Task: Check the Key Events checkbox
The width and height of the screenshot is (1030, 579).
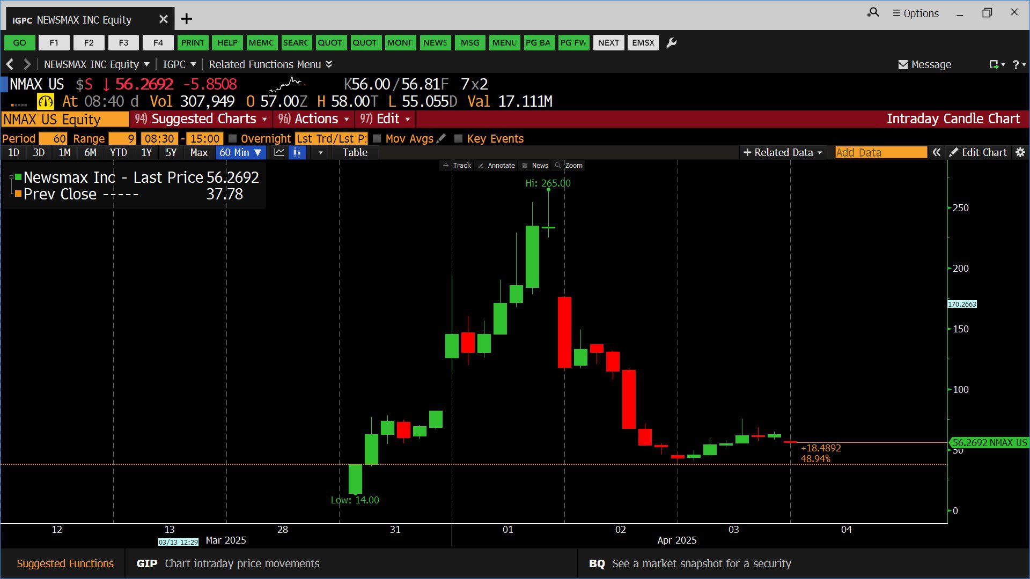Action: [x=458, y=138]
